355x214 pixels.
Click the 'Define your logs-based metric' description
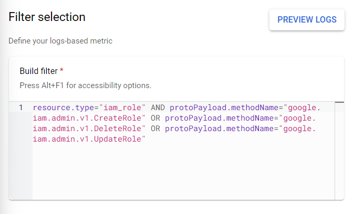60,40
